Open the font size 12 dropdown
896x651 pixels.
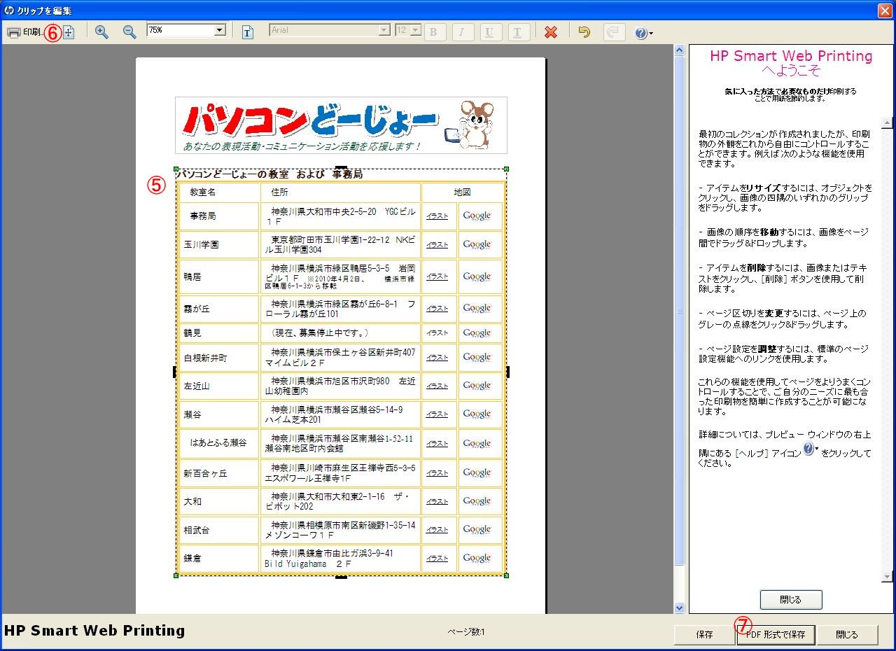coord(416,30)
